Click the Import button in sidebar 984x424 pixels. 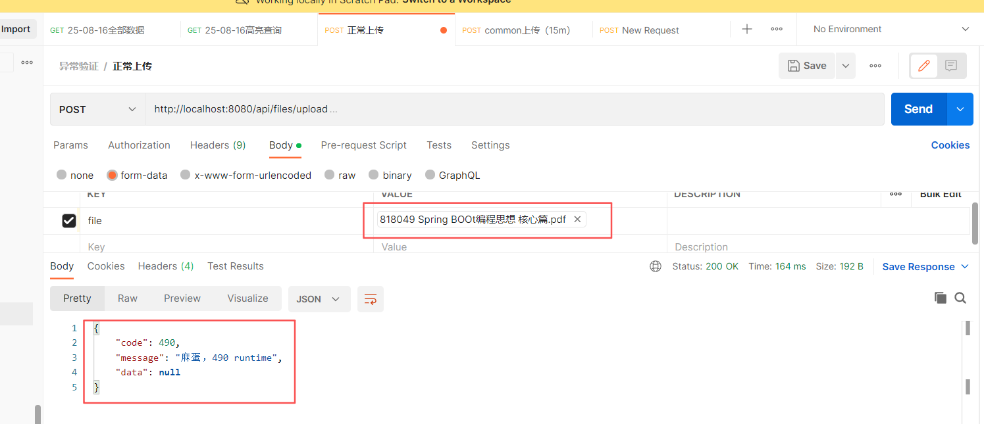click(16, 29)
